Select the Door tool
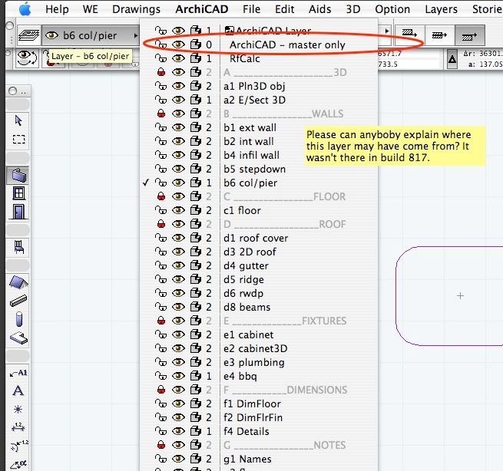 pyautogui.click(x=18, y=212)
